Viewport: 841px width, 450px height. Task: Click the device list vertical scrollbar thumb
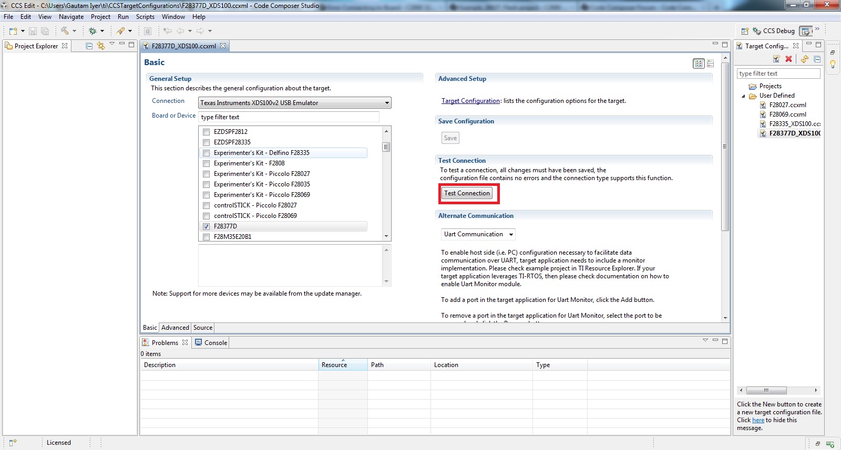pos(386,147)
